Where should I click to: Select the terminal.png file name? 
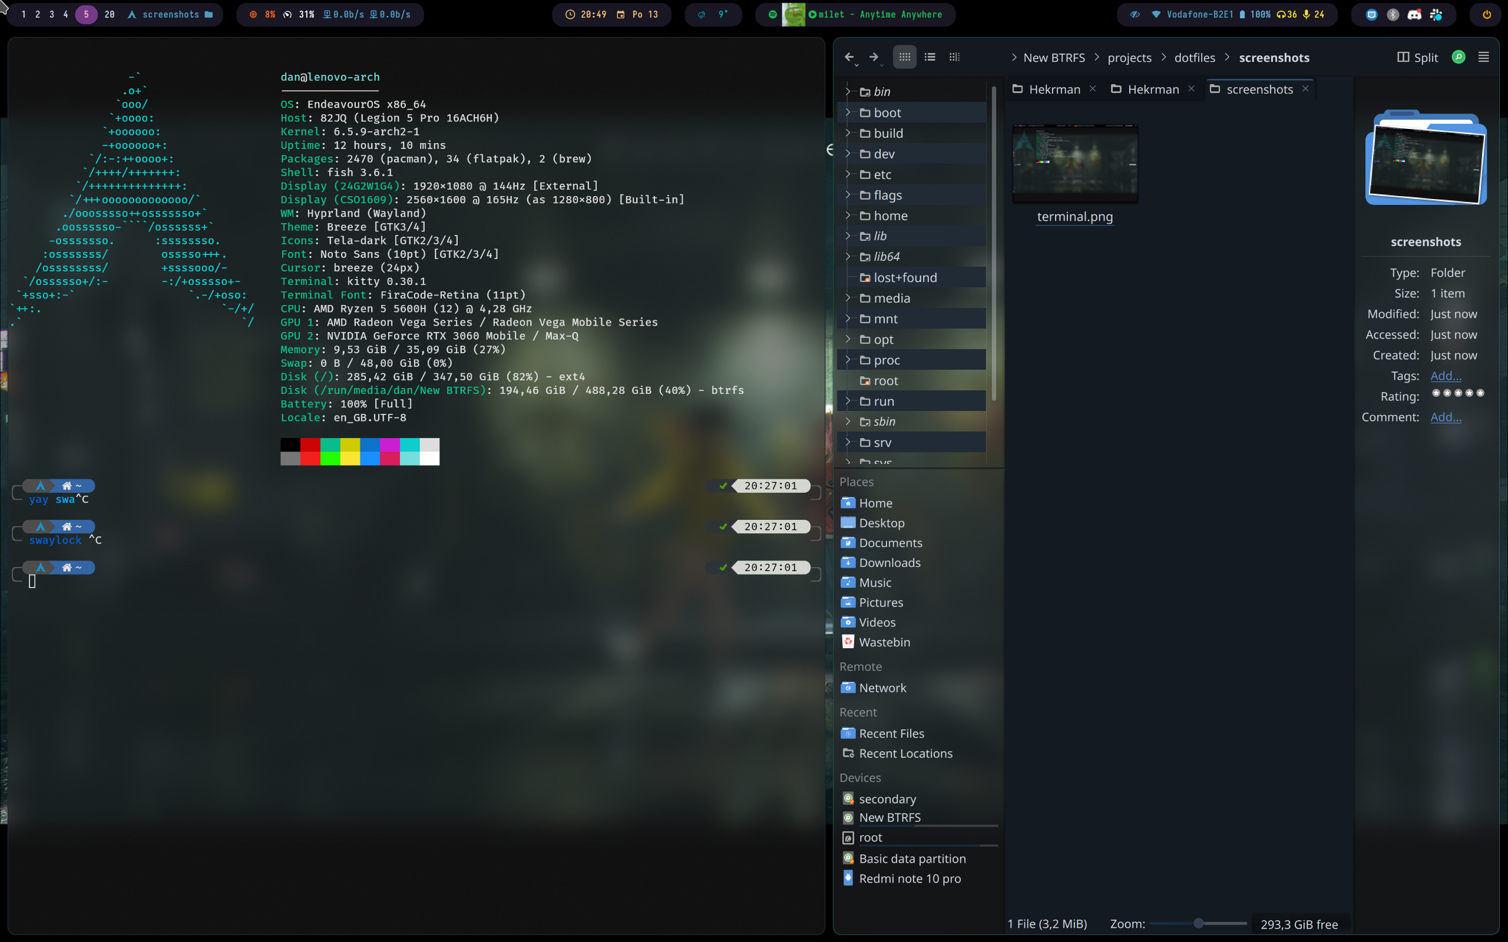[1075, 217]
